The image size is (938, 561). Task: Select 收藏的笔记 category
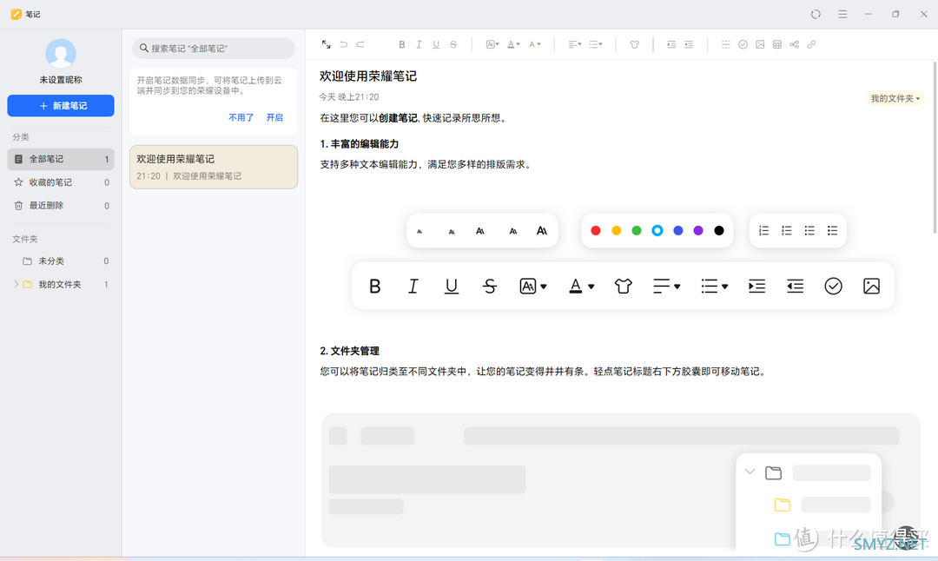[x=61, y=182]
